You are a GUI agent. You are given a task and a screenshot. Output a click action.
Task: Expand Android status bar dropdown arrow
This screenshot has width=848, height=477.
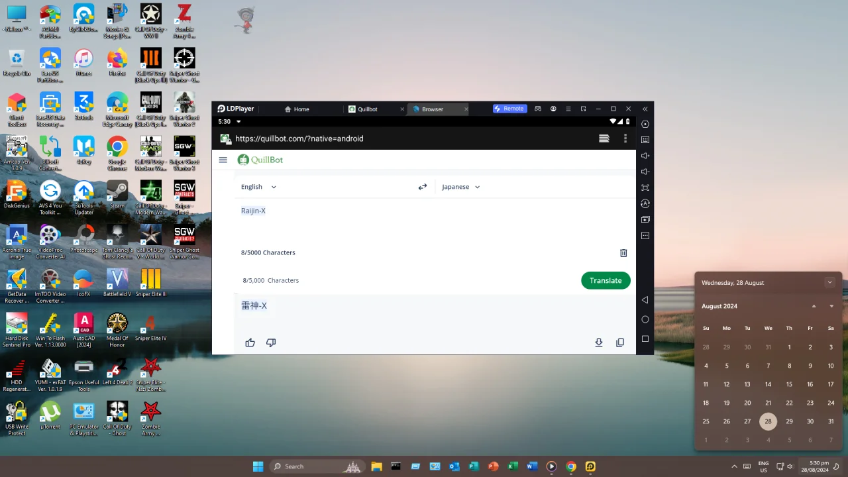238,122
